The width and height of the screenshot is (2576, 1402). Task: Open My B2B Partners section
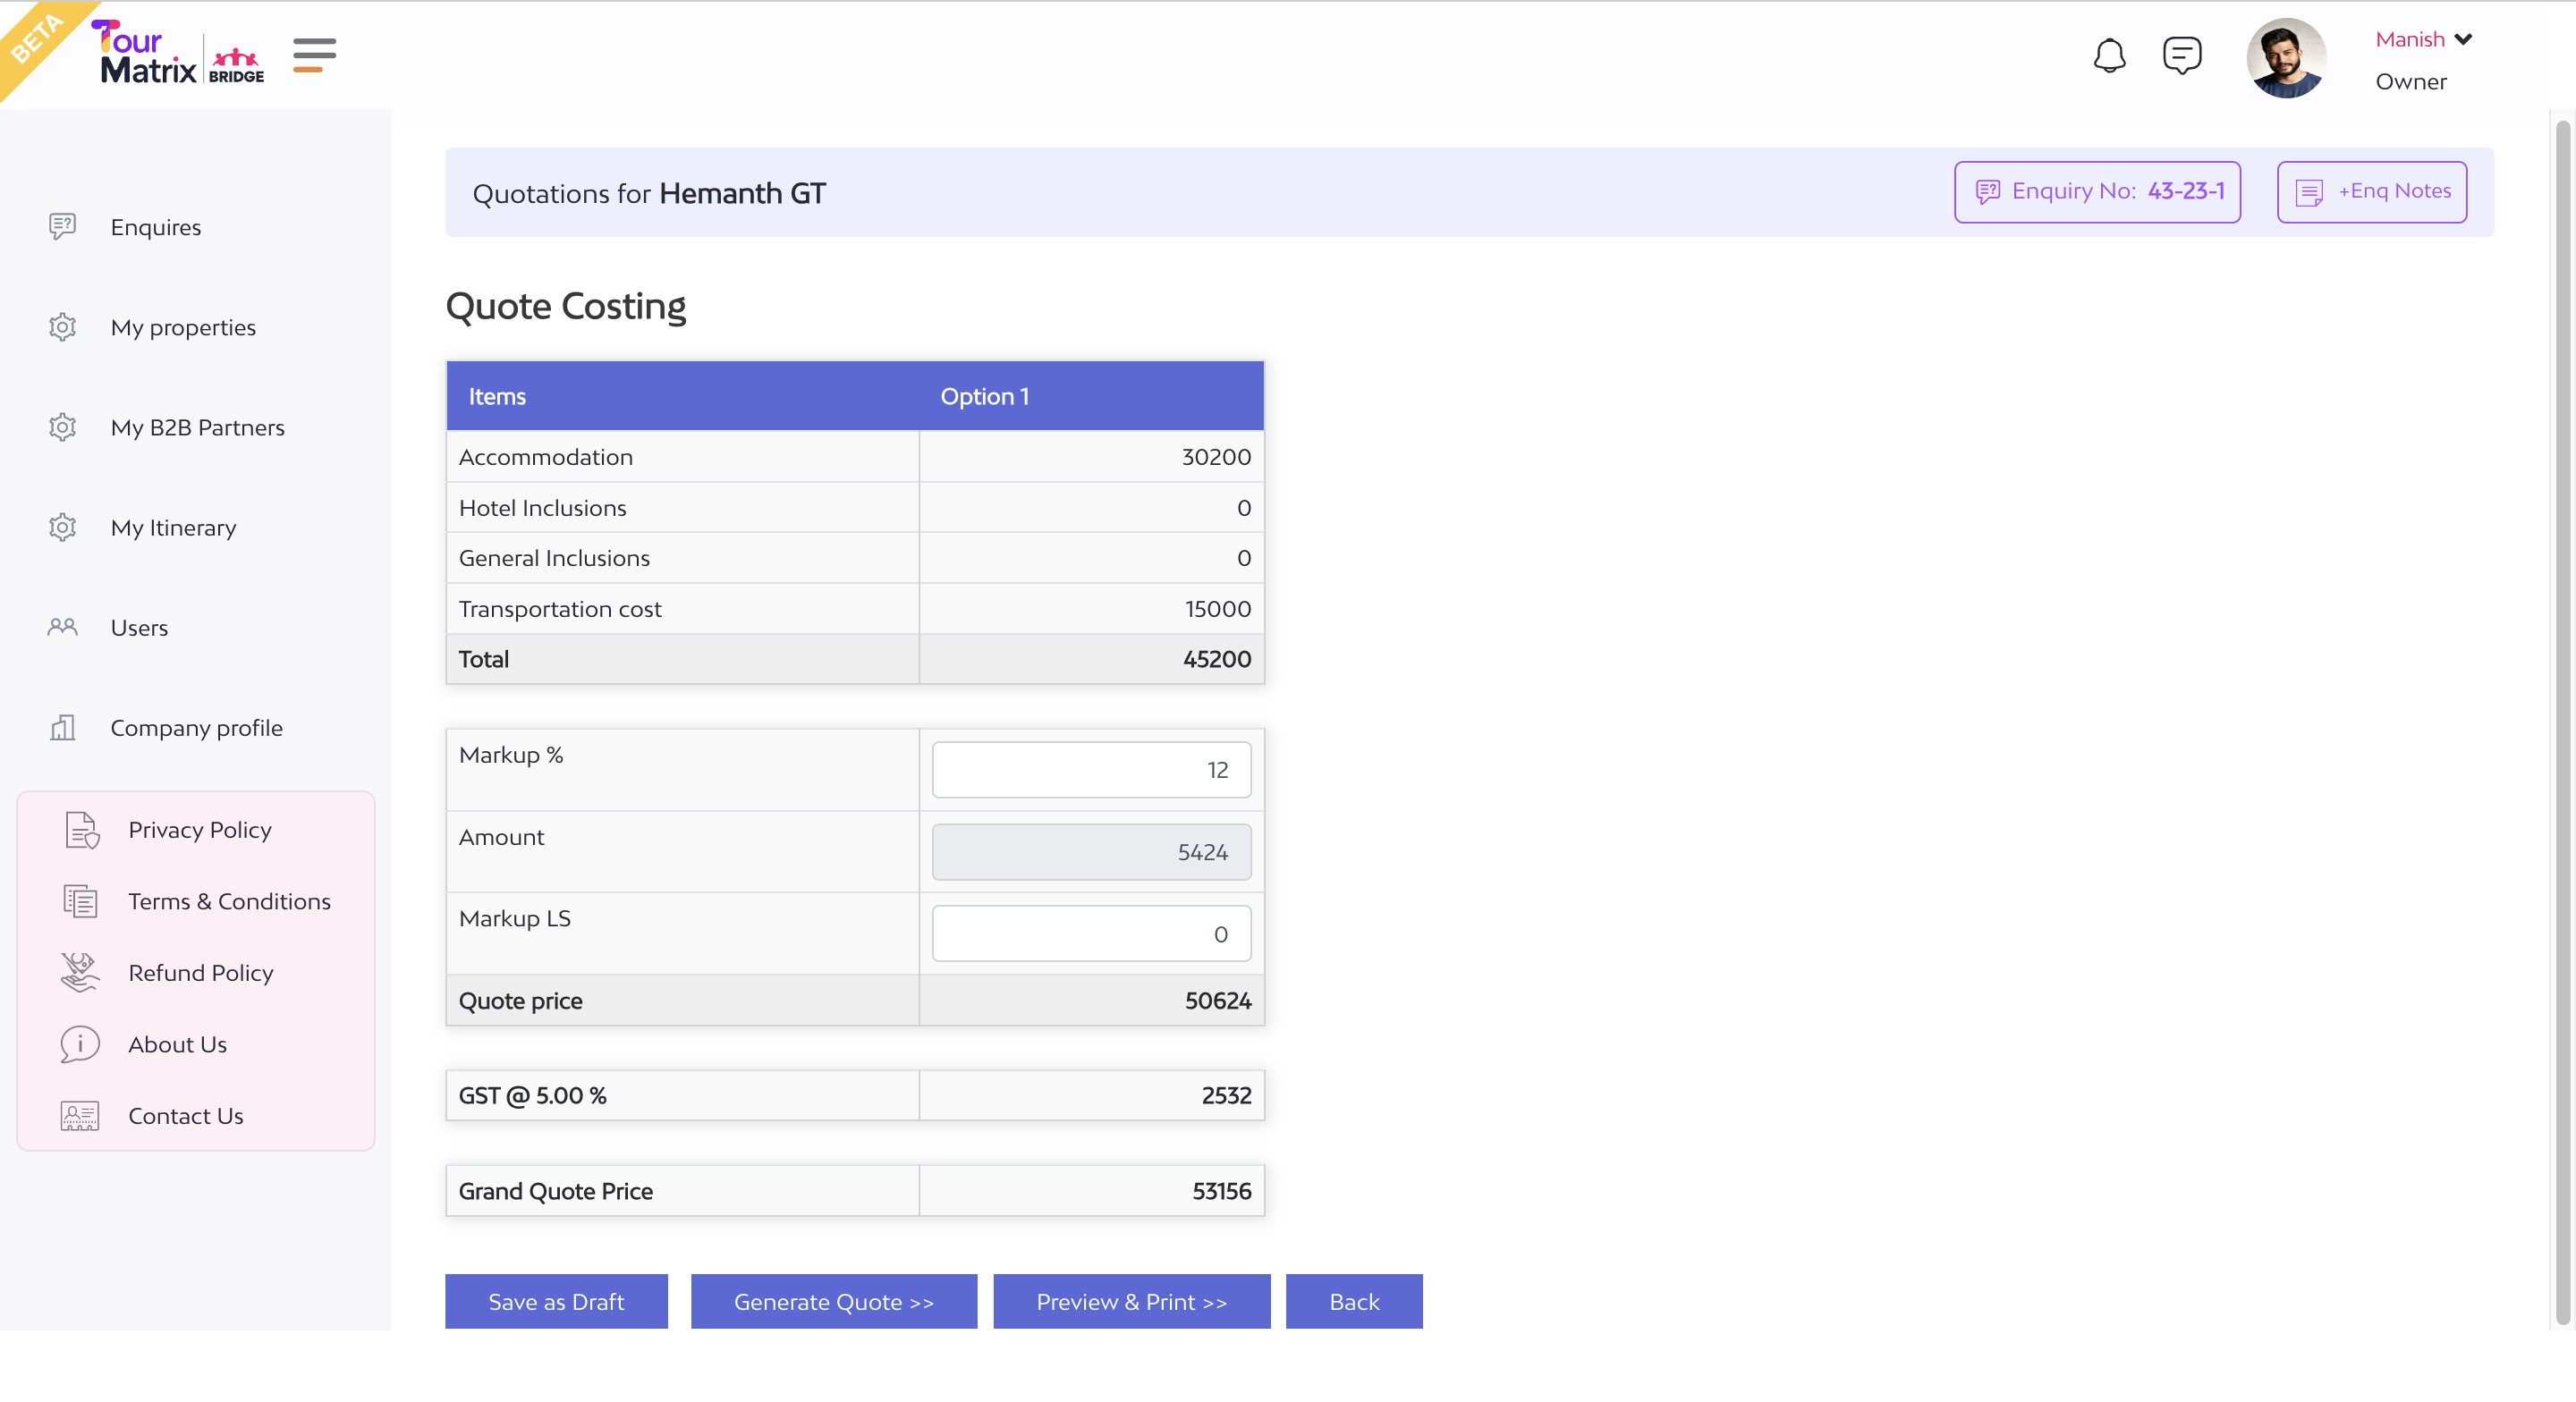coord(197,428)
